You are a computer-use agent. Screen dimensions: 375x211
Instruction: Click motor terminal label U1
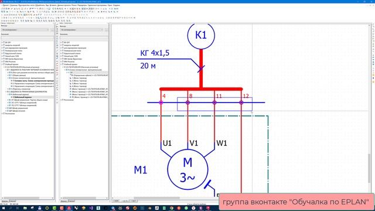[x=167, y=143]
